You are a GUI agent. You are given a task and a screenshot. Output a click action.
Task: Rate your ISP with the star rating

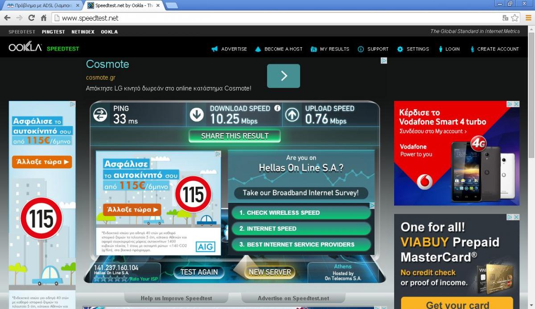[x=111, y=279]
